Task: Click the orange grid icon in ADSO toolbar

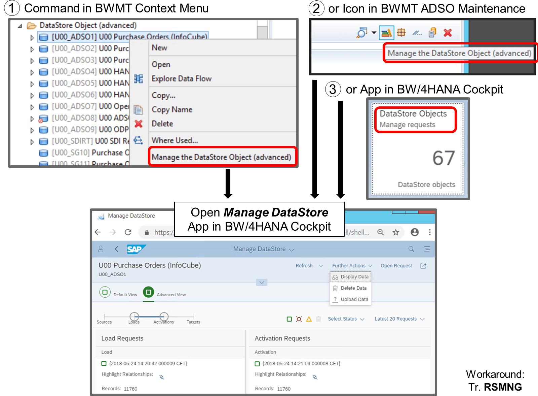Action: tap(401, 32)
